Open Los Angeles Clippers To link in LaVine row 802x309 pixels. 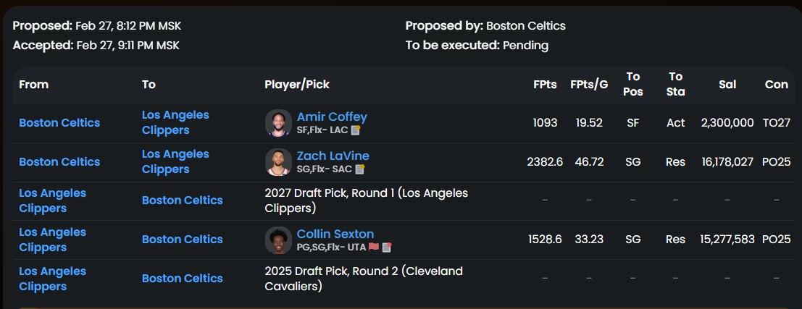(x=175, y=161)
